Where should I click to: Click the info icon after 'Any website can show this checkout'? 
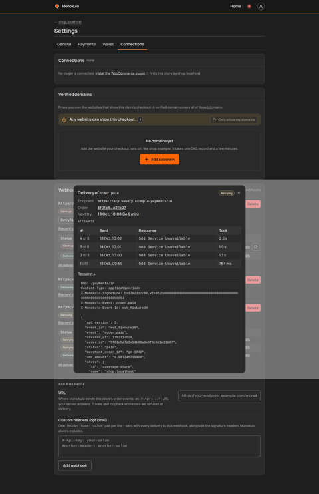pyautogui.click(x=140, y=119)
